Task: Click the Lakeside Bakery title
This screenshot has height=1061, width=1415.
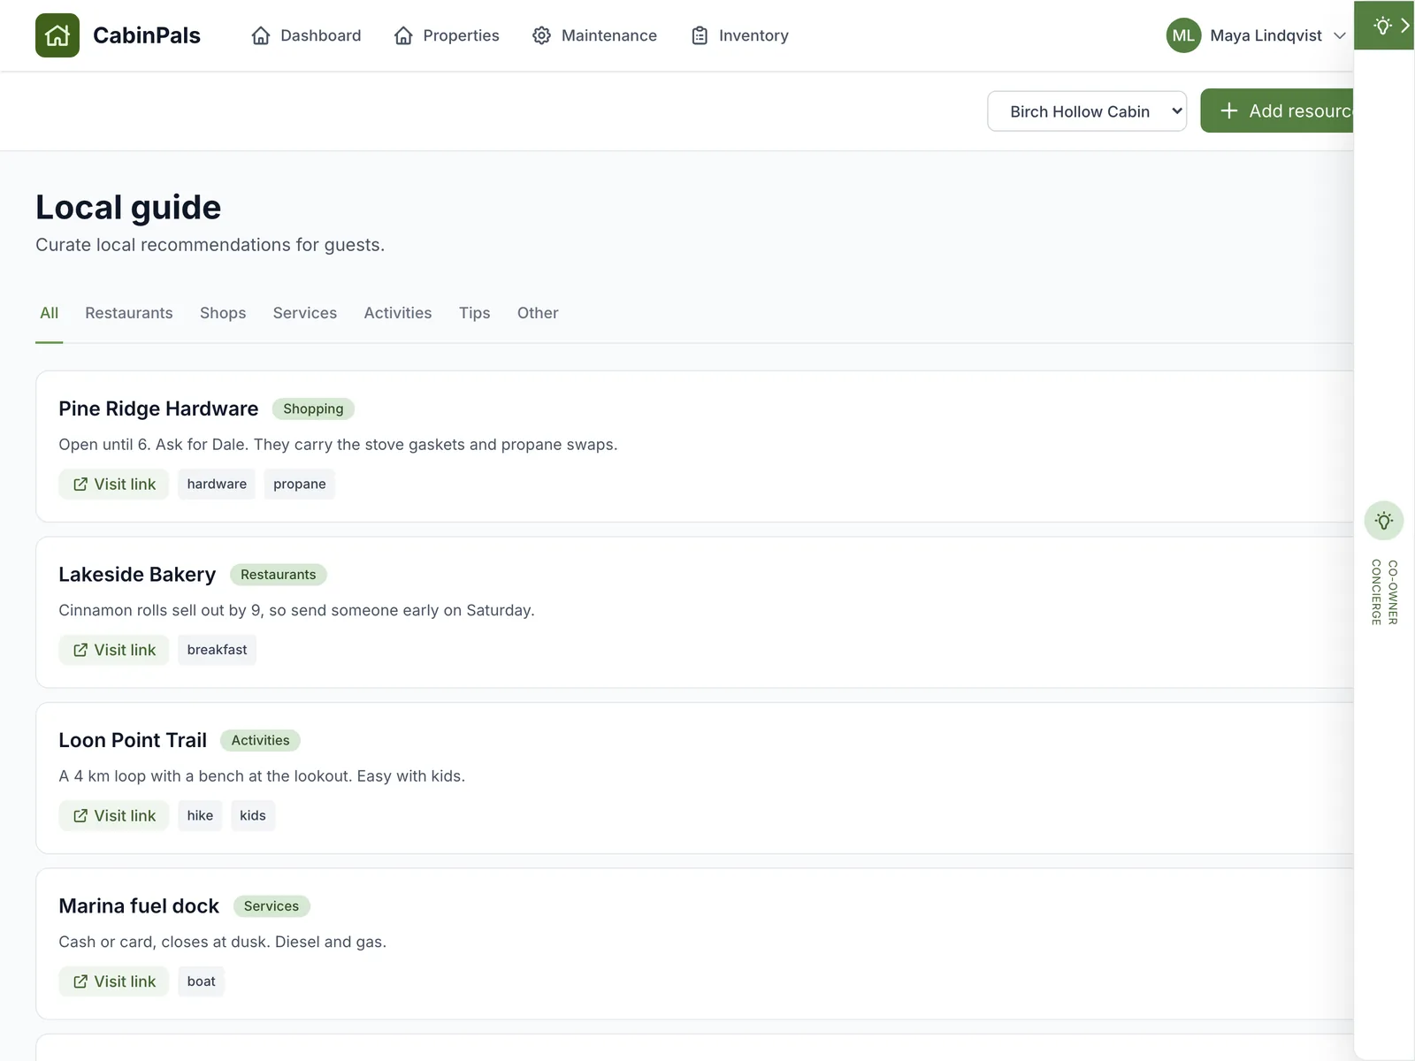Action: pos(137,575)
